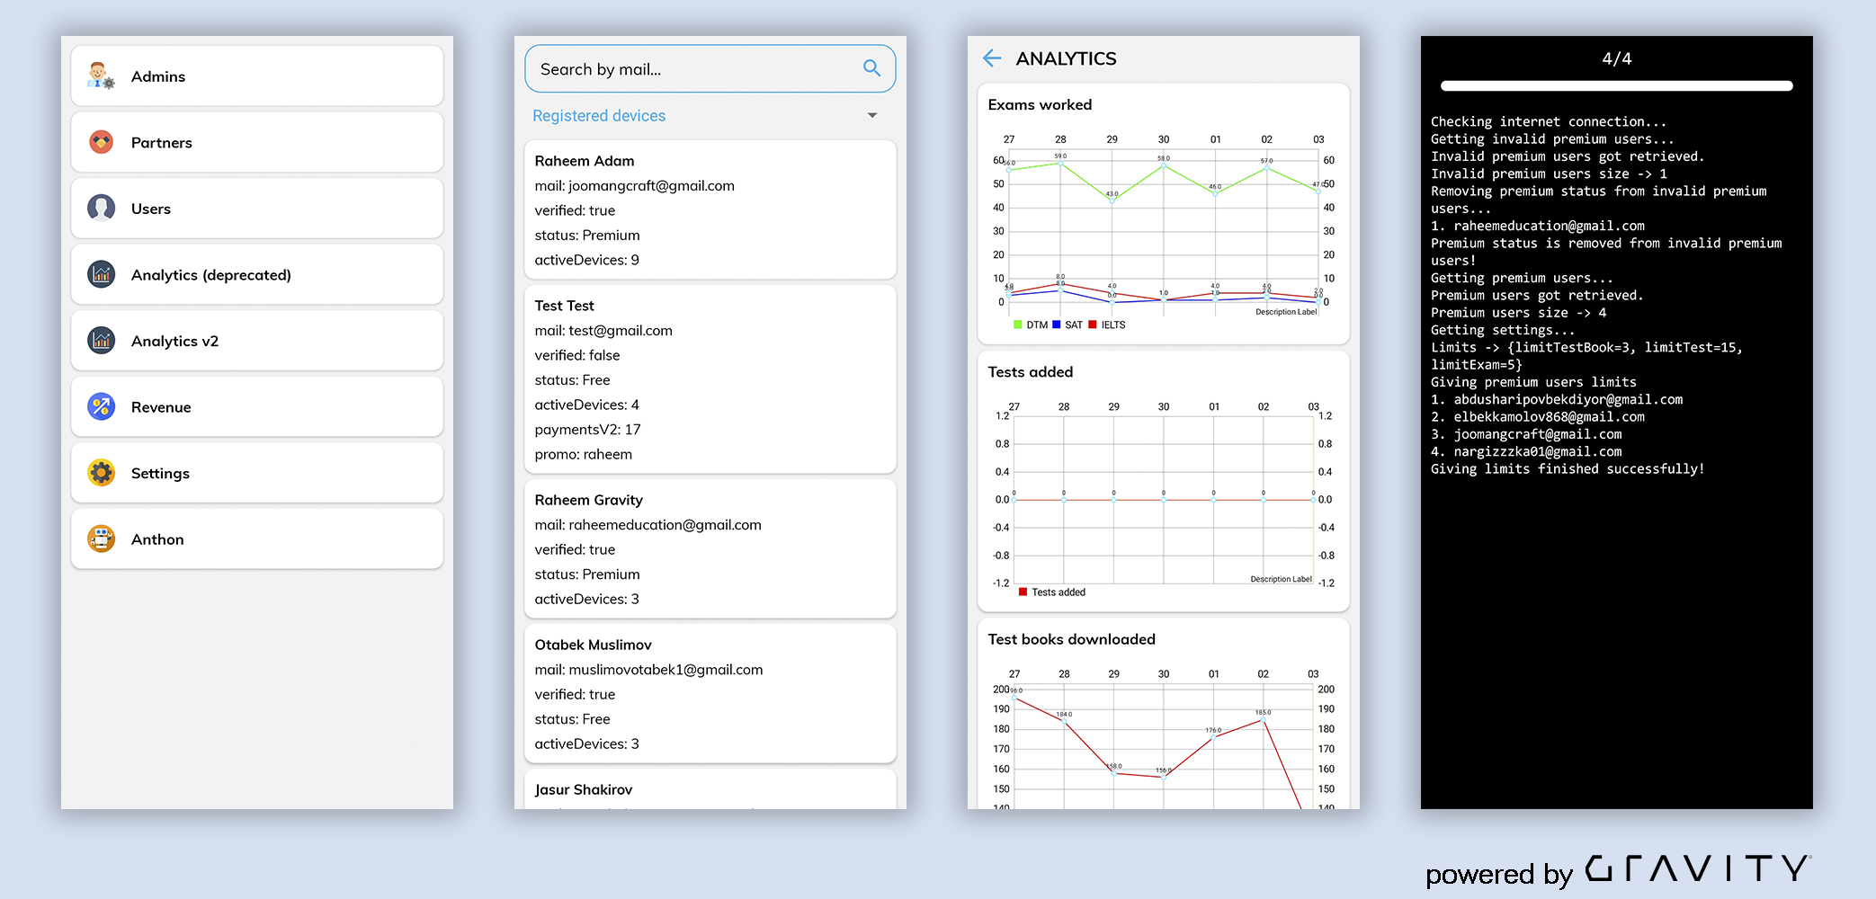Click the Analytics v2 chart icon
1876x899 pixels.
[x=102, y=341]
